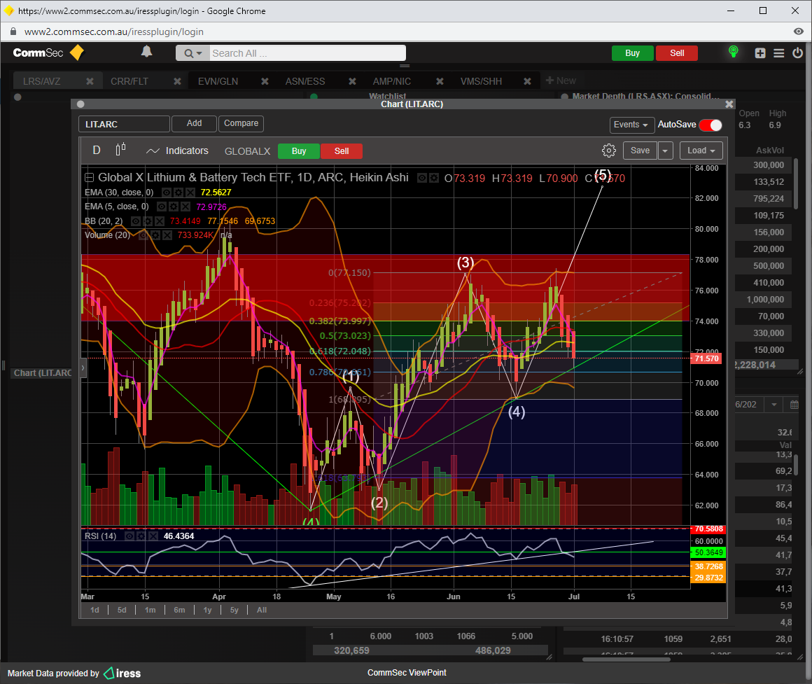Click the chart toolbar Buy button
This screenshot has height=684, width=812.
[299, 151]
